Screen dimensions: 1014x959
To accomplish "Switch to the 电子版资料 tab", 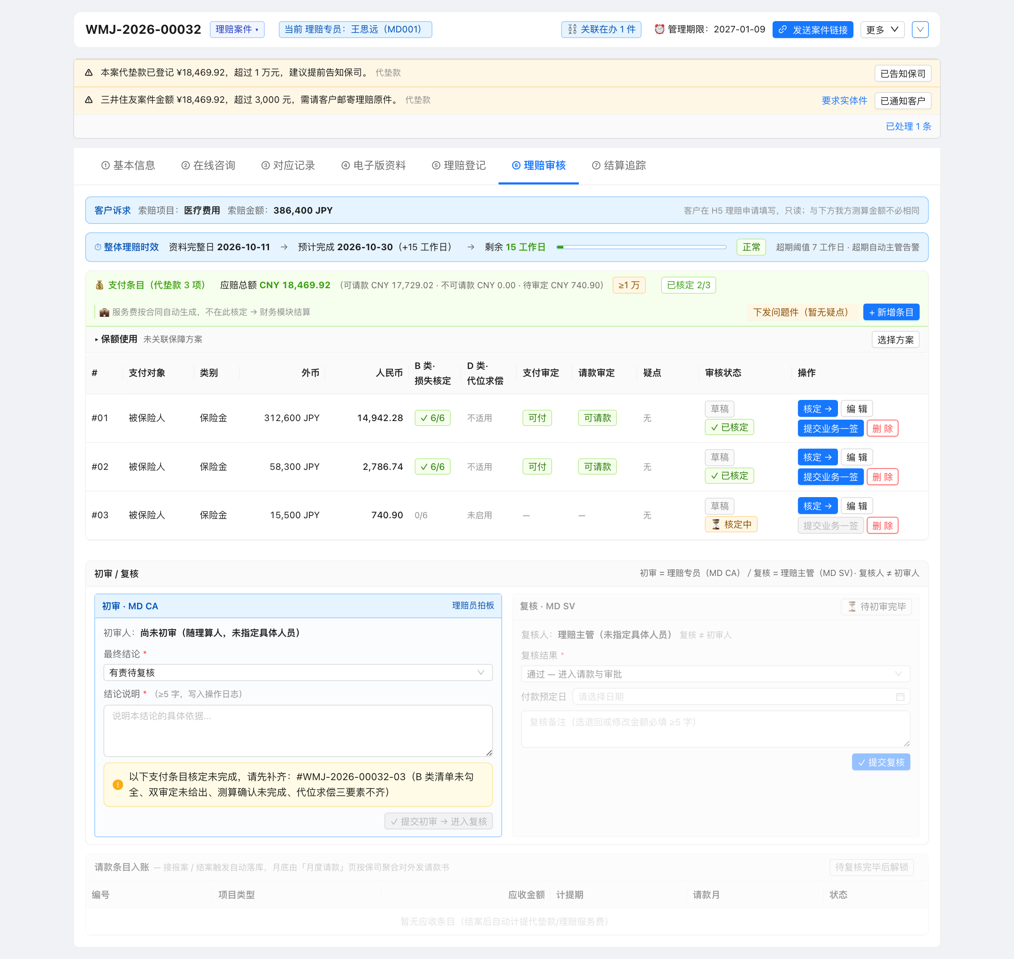I will click(374, 166).
